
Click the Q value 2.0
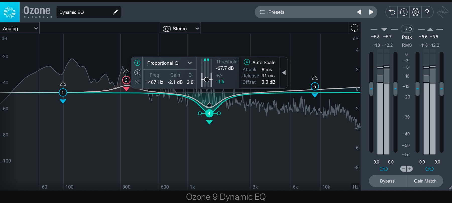tap(190, 82)
